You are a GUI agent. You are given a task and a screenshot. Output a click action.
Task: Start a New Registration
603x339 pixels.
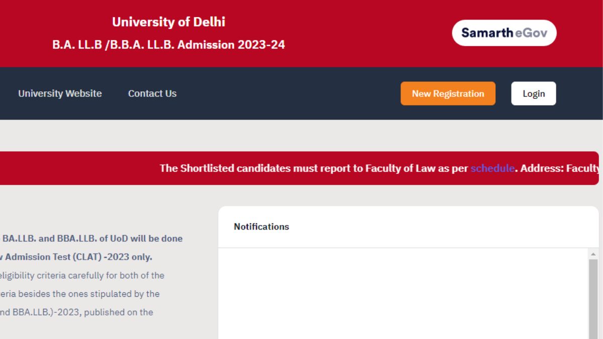click(x=447, y=93)
